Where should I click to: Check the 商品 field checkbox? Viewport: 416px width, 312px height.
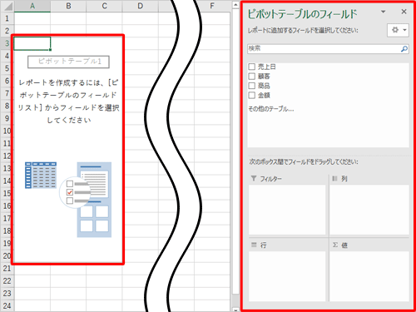[252, 86]
